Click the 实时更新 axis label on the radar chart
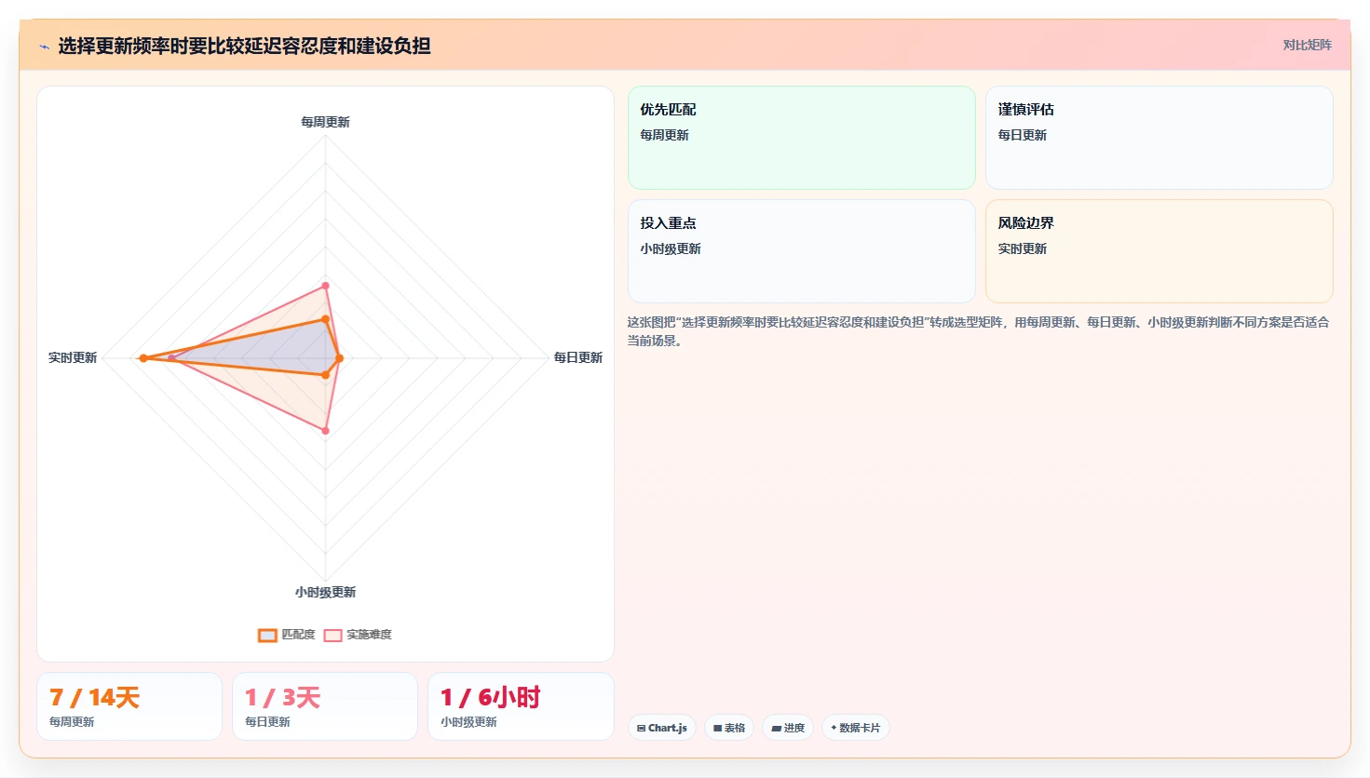The width and height of the screenshot is (1370, 778). coord(73,357)
